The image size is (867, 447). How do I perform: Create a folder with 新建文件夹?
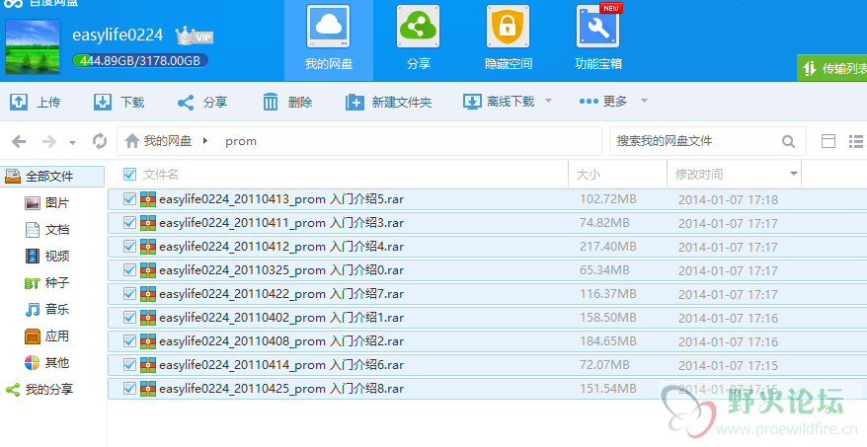point(388,102)
